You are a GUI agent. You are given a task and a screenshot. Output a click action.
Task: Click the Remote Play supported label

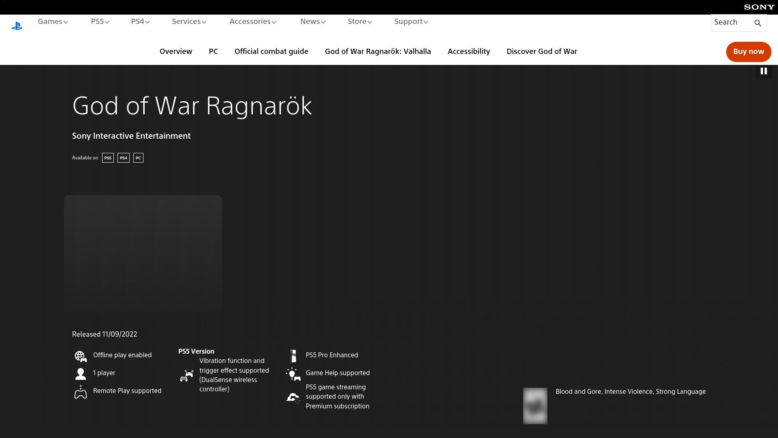(x=127, y=391)
